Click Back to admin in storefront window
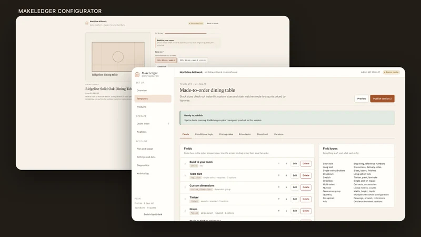 coord(213,23)
